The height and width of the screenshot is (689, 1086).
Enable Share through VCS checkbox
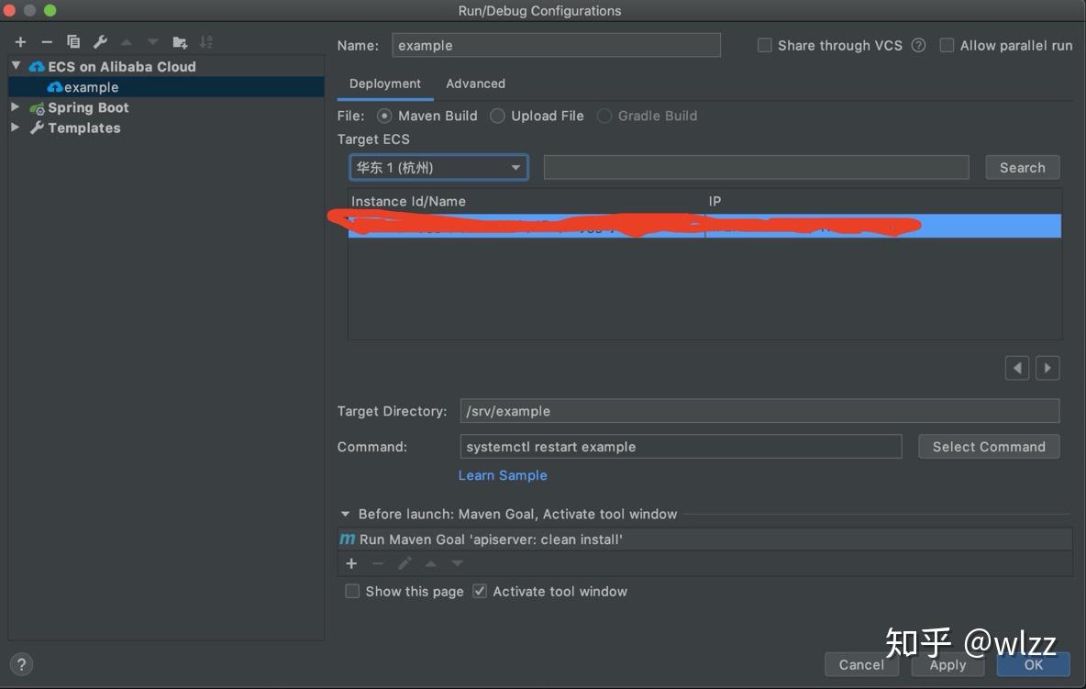(x=765, y=46)
